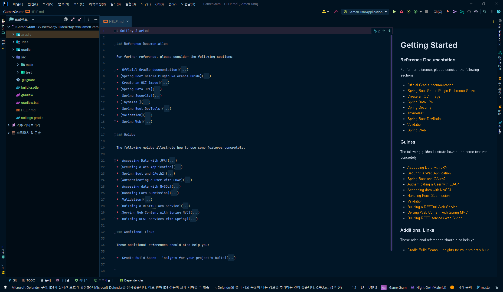Expand the gradle folder in project tree
Image resolution: width=503 pixels, height=292 pixels.
13,49
